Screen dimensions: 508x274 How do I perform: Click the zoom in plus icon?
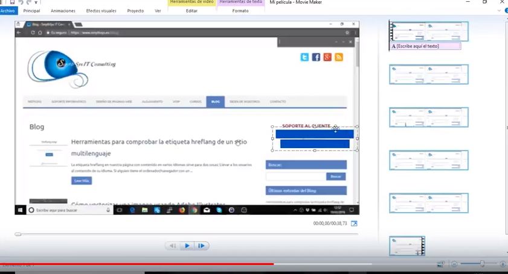tap(502, 264)
